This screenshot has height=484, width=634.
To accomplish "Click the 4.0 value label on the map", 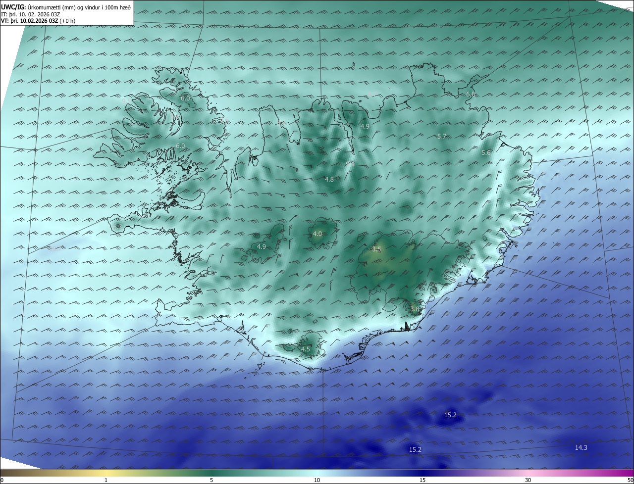I will pyautogui.click(x=317, y=234).
